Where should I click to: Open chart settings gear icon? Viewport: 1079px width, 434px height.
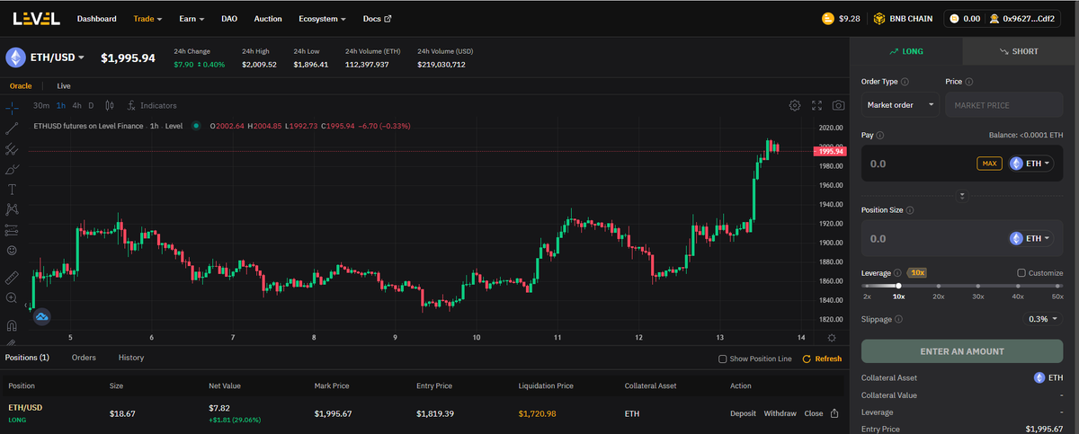795,105
